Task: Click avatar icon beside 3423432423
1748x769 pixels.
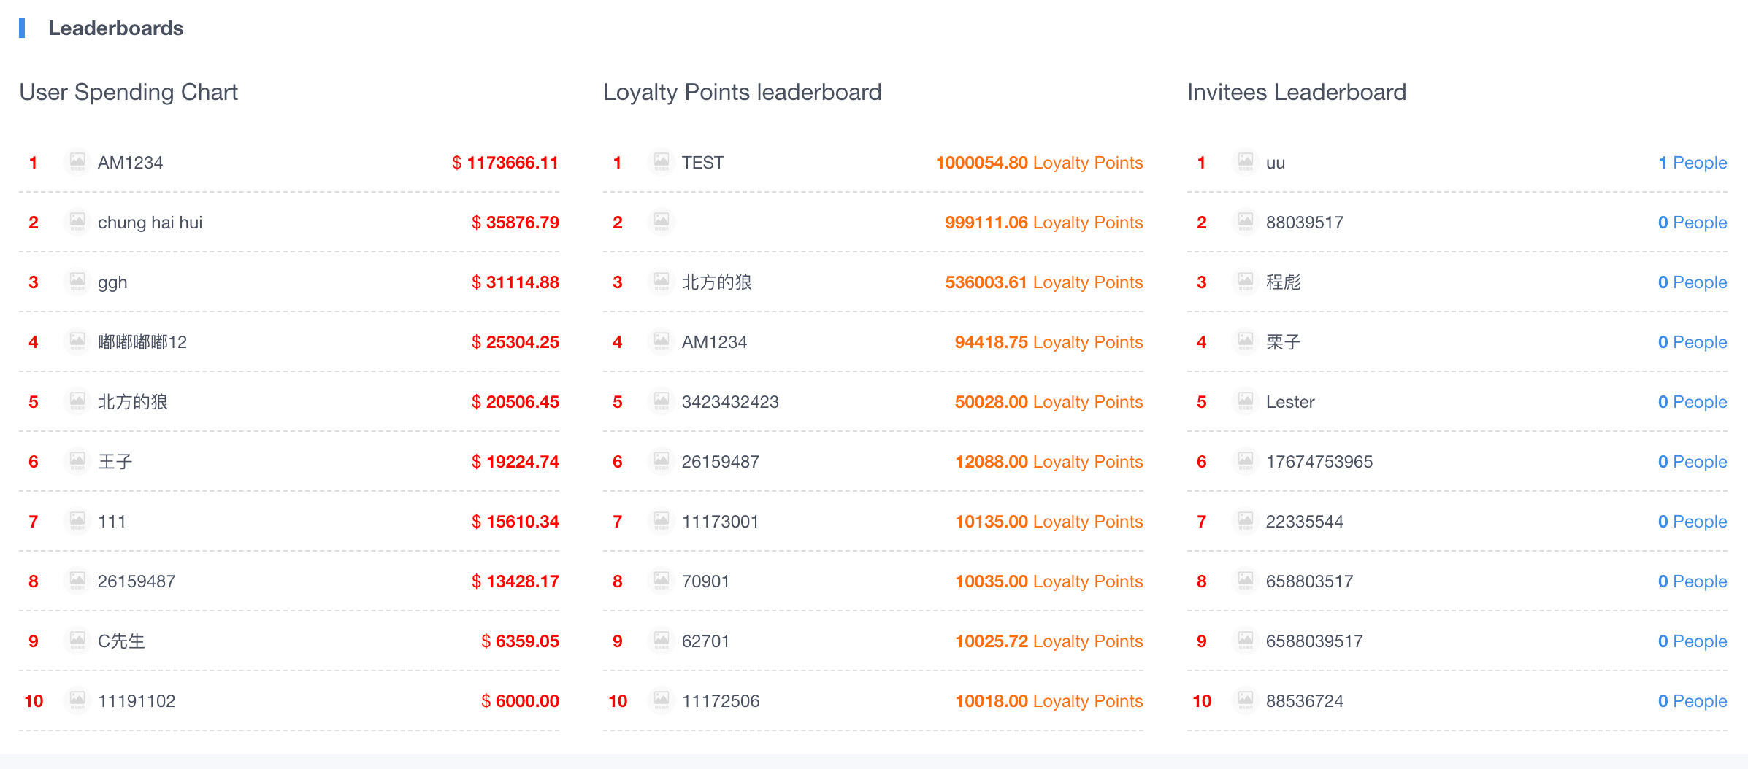Action: click(661, 401)
